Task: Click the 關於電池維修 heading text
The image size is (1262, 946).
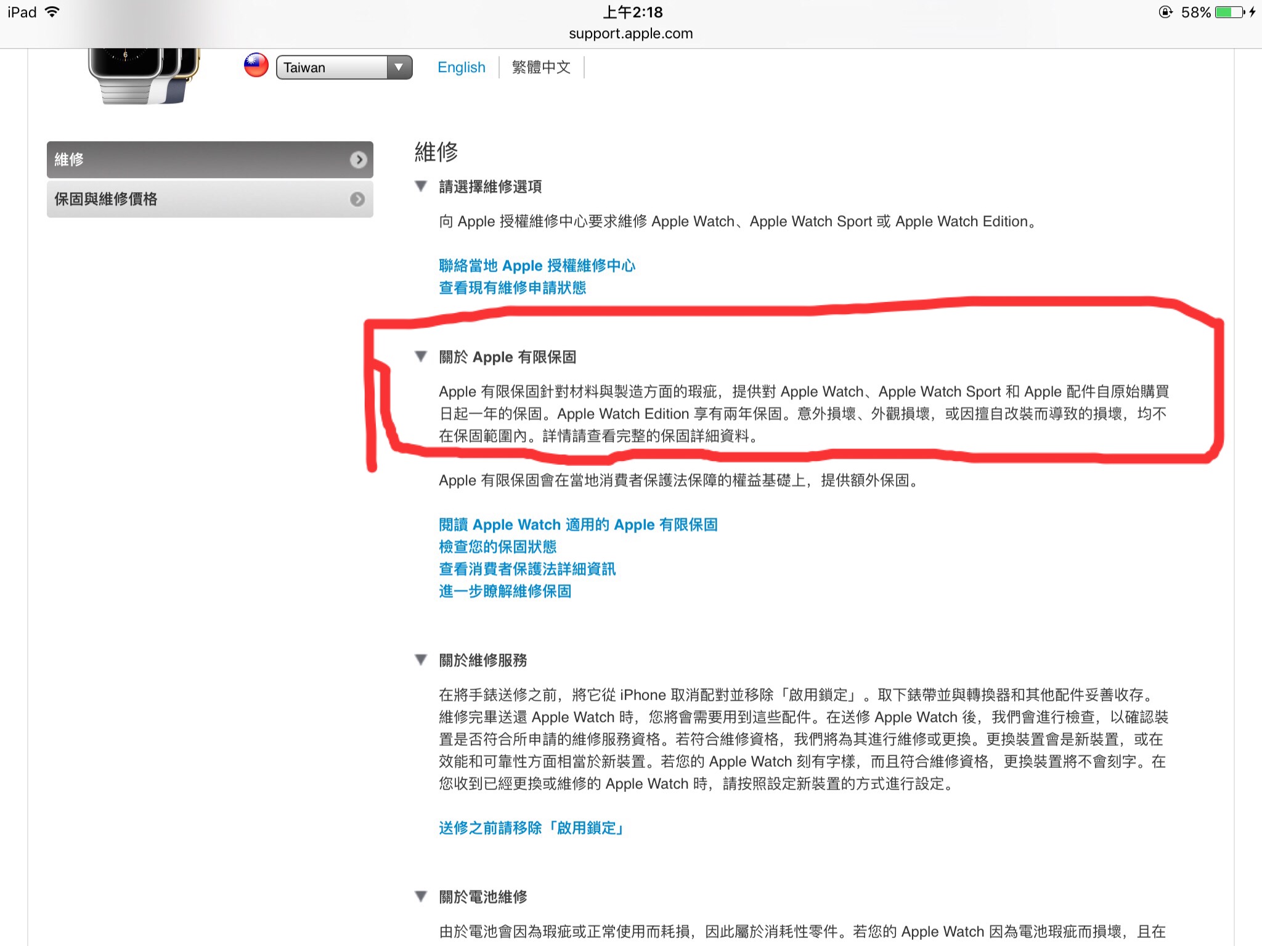Action: pyautogui.click(x=482, y=897)
